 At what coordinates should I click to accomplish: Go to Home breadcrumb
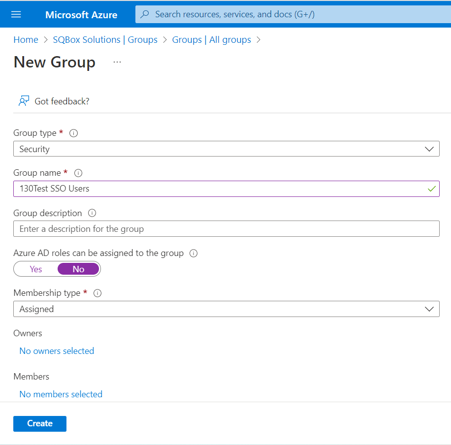coord(26,40)
